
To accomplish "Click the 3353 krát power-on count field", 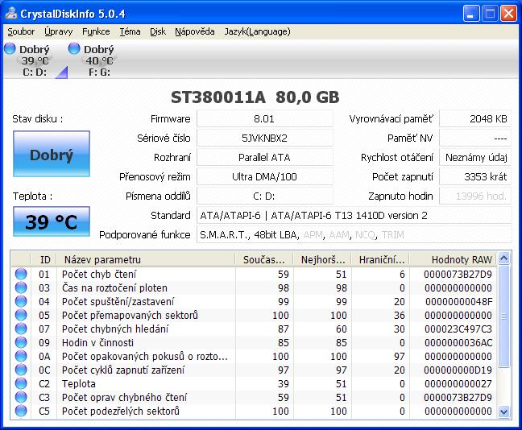I will (475, 176).
